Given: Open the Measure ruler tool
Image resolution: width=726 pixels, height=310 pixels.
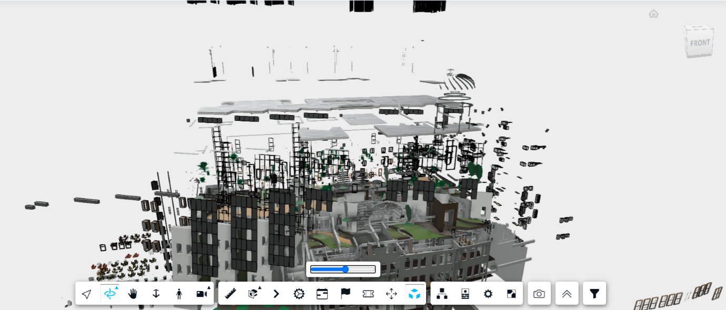Looking at the screenshot, I should (x=230, y=294).
